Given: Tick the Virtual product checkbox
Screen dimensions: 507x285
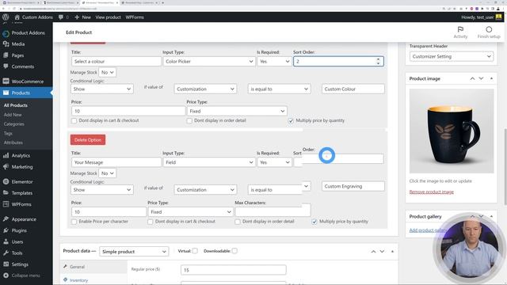Looking at the screenshot, I should (x=195, y=251).
